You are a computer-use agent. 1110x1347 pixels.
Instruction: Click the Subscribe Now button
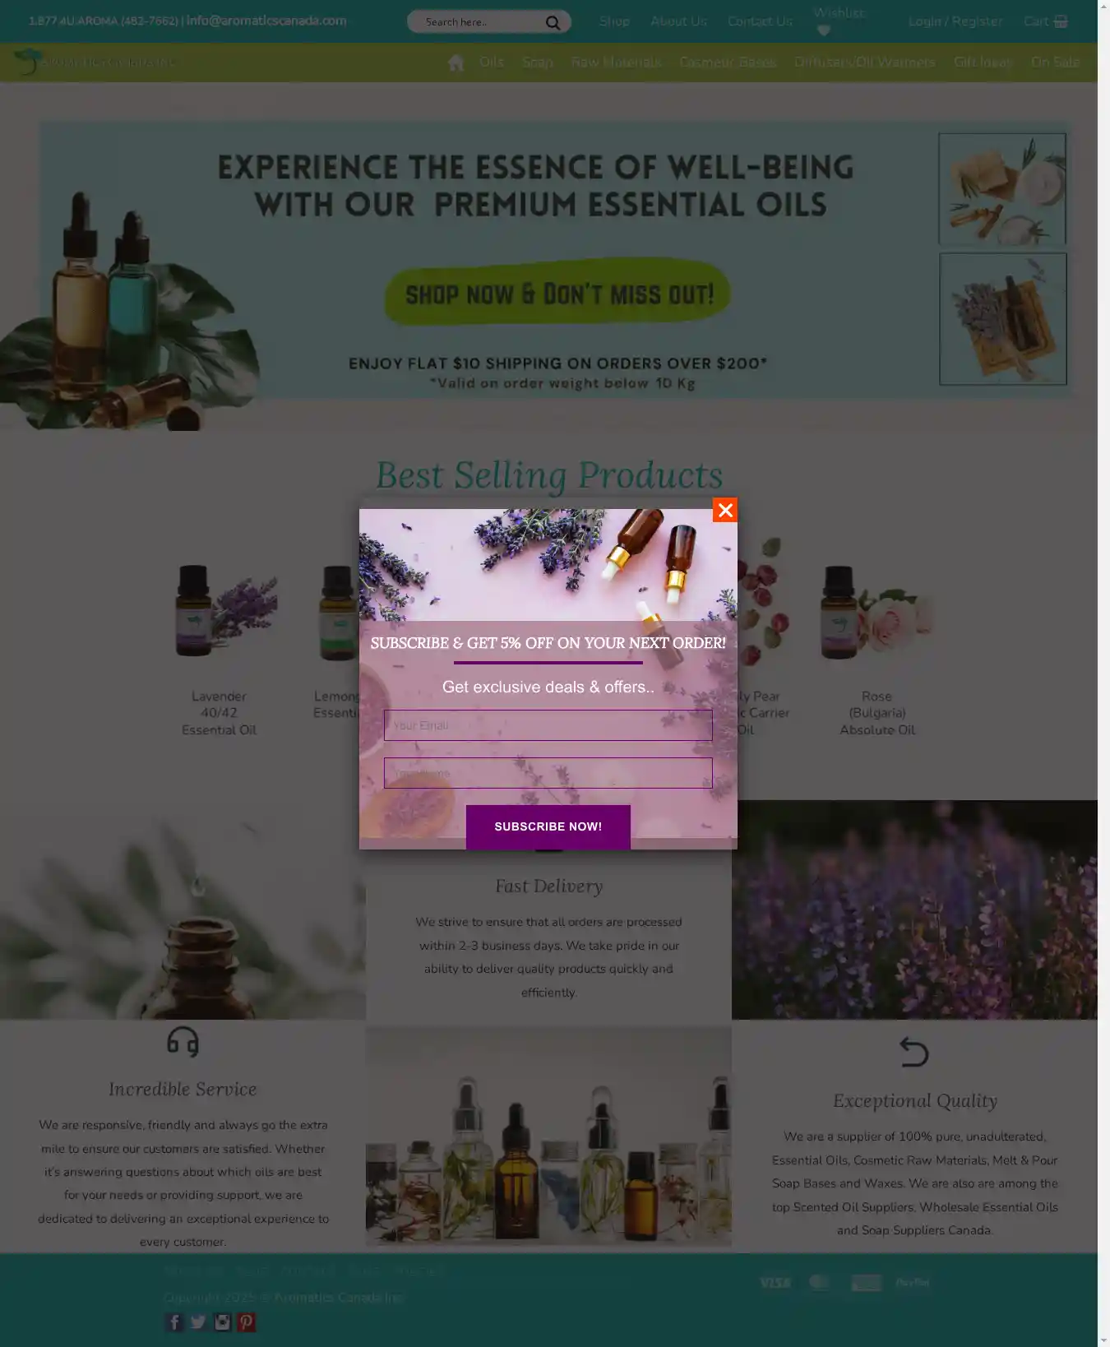[x=548, y=826]
